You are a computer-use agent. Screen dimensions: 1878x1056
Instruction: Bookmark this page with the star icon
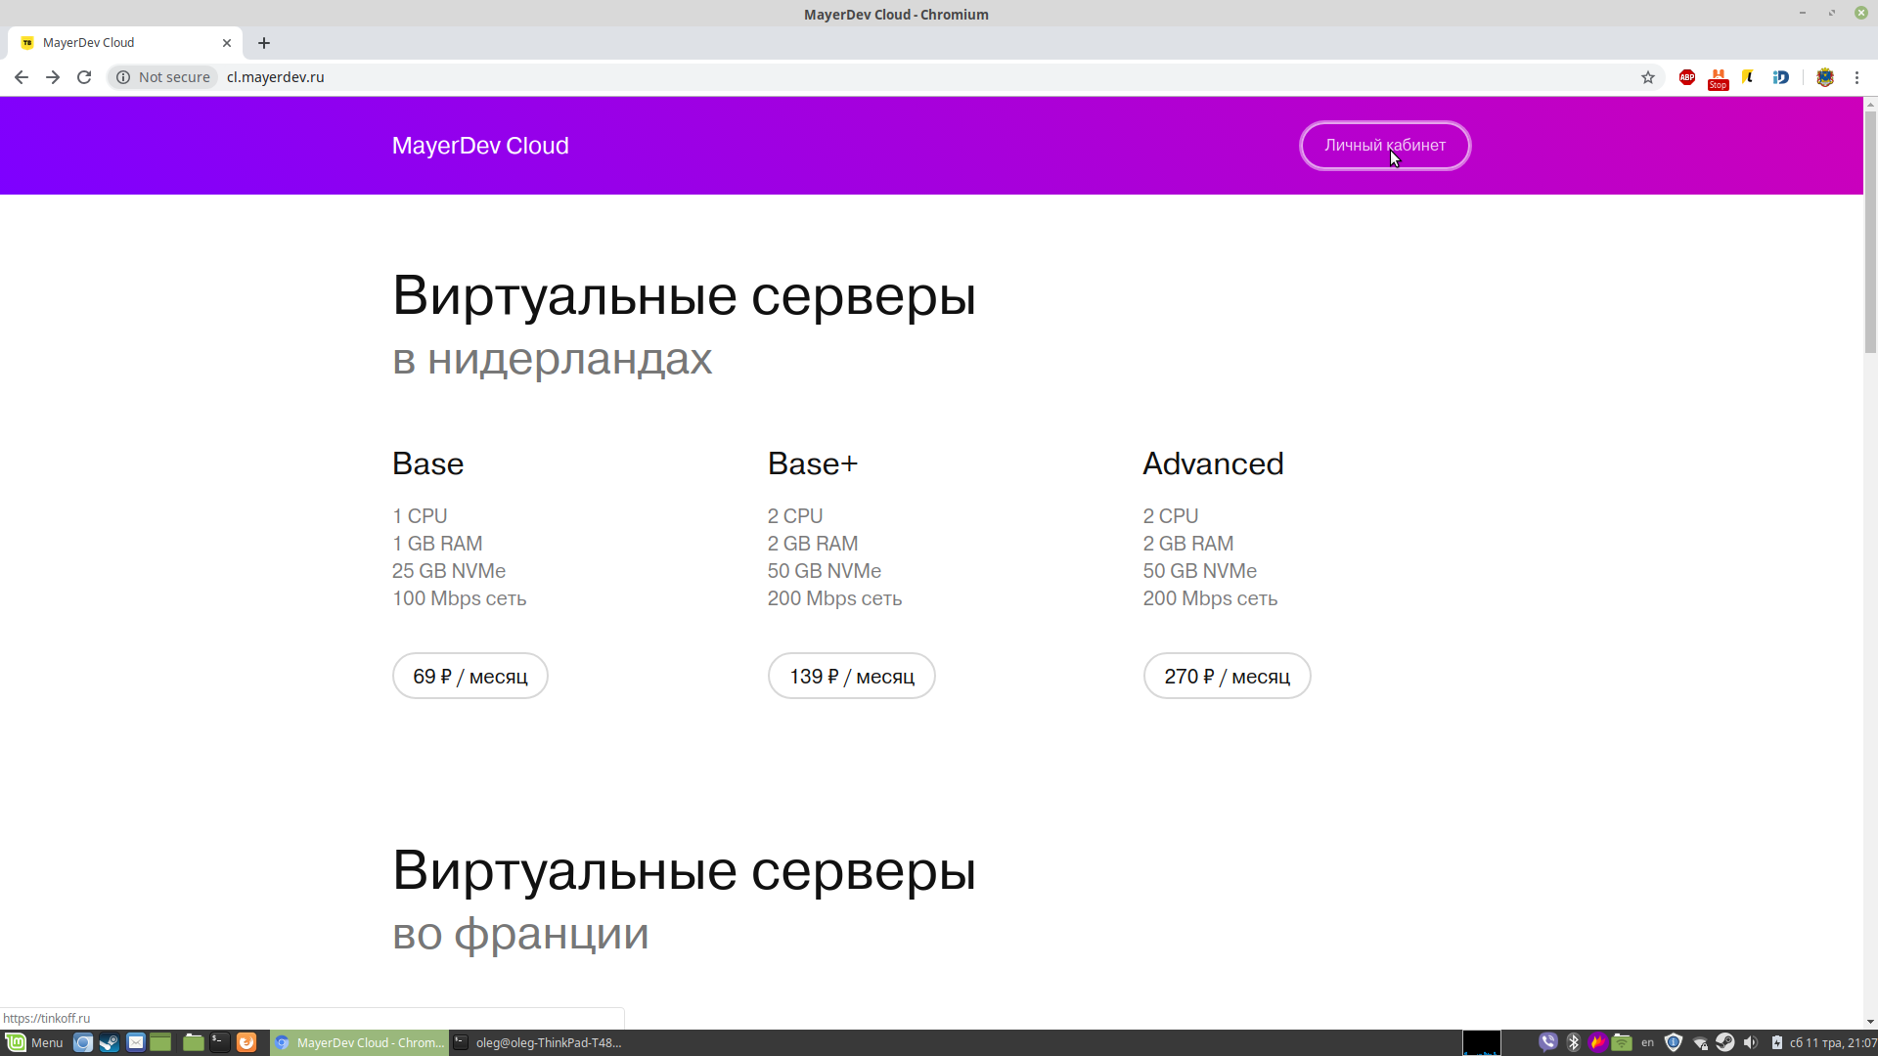pyautogui.click(x=1648, y=77)
